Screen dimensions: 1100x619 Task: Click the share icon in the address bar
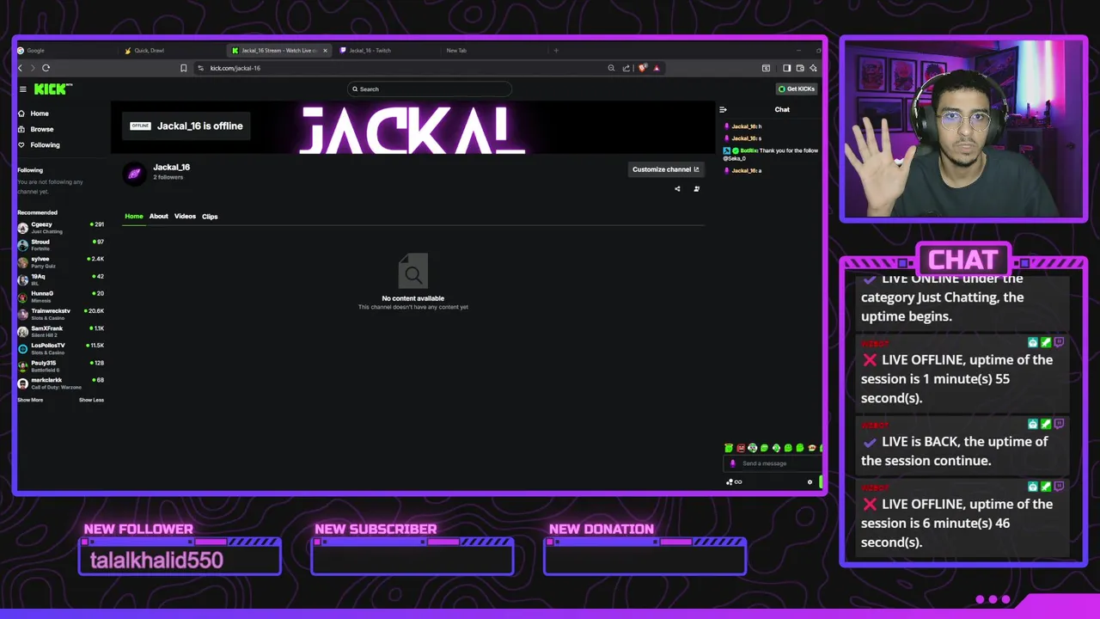coord(626,68)
